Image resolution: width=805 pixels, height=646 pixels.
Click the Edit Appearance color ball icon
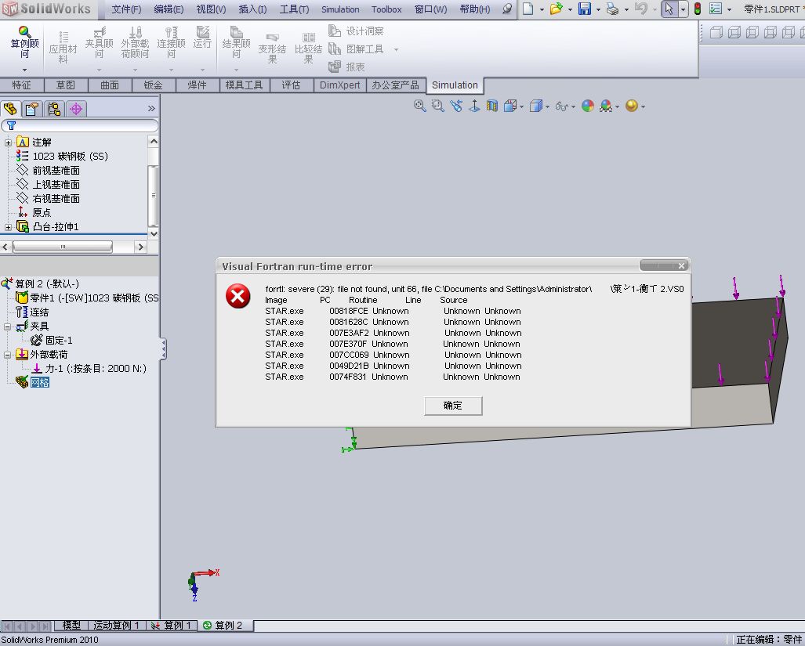[x=588, y=106]
